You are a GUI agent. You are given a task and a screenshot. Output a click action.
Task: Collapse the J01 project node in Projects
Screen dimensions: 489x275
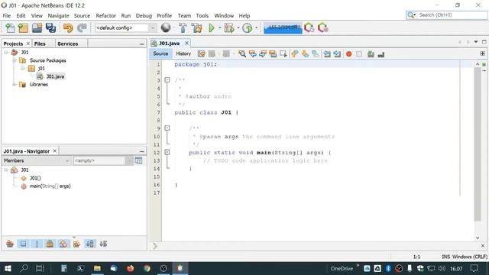click(x=6, y=53)
